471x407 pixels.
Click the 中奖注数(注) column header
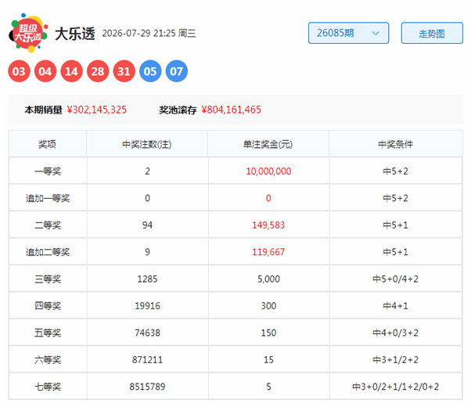pyautogui.click(x=147, y=144)
